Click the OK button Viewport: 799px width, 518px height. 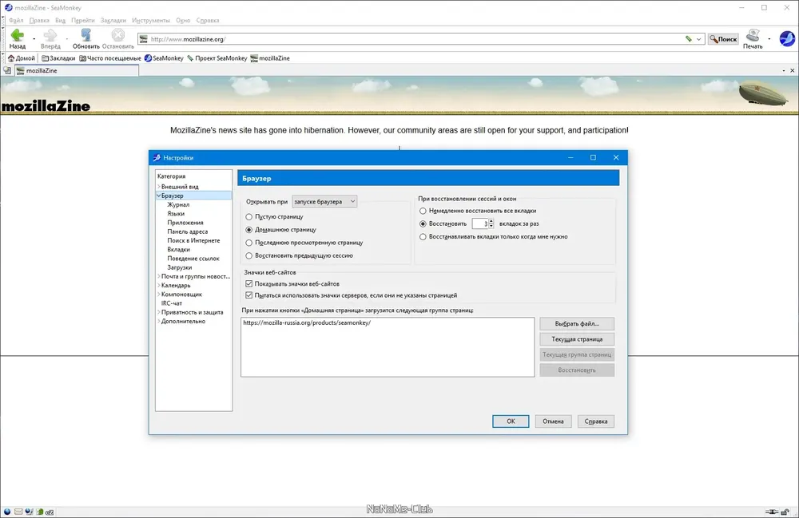click(x=511, y=421)
